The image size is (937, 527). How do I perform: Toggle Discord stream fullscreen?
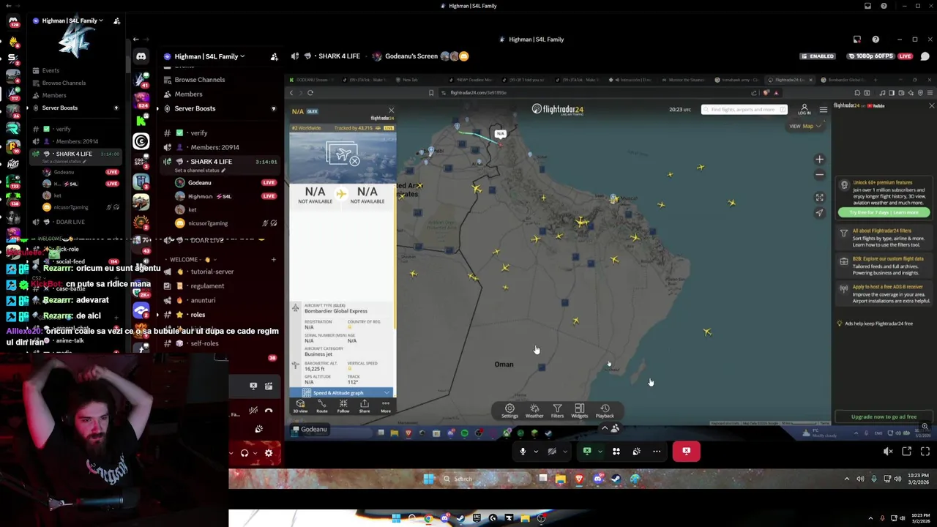point(925,452)
